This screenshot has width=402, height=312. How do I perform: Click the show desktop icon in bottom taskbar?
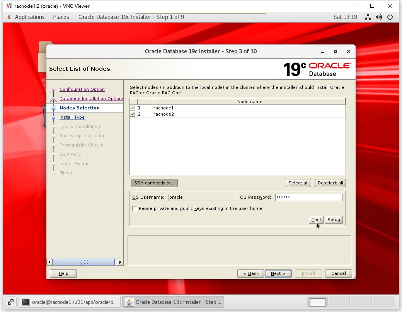[11, 302]
